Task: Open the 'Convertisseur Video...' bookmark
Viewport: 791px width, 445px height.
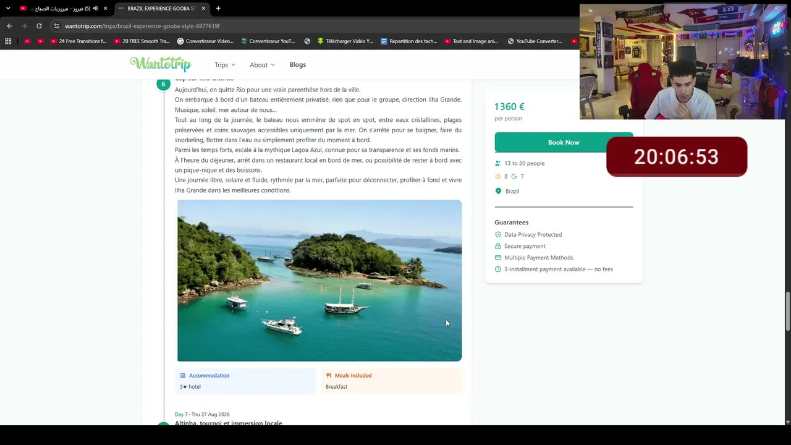Action: click(205, 41)
